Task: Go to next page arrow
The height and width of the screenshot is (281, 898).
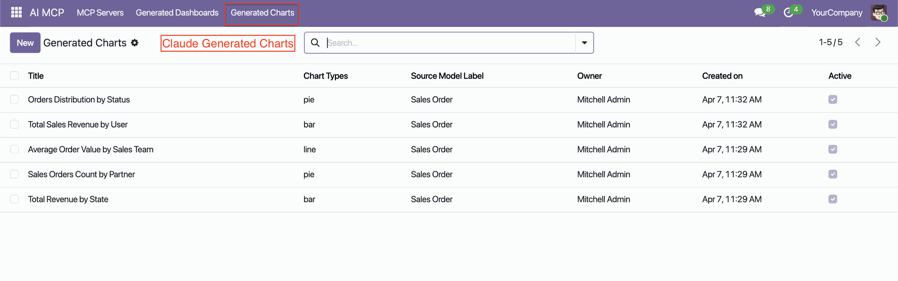Action: (x=878, y=43)
